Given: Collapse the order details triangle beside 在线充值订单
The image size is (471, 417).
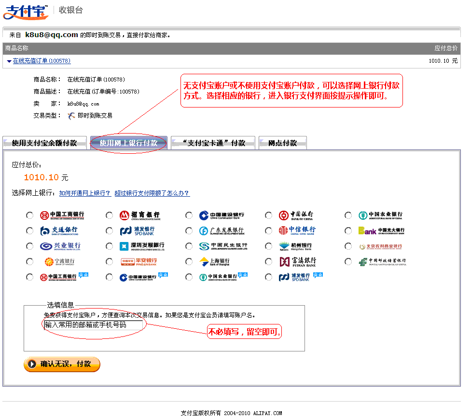Looking at the screenshot, I should click(x=9, y=61).
